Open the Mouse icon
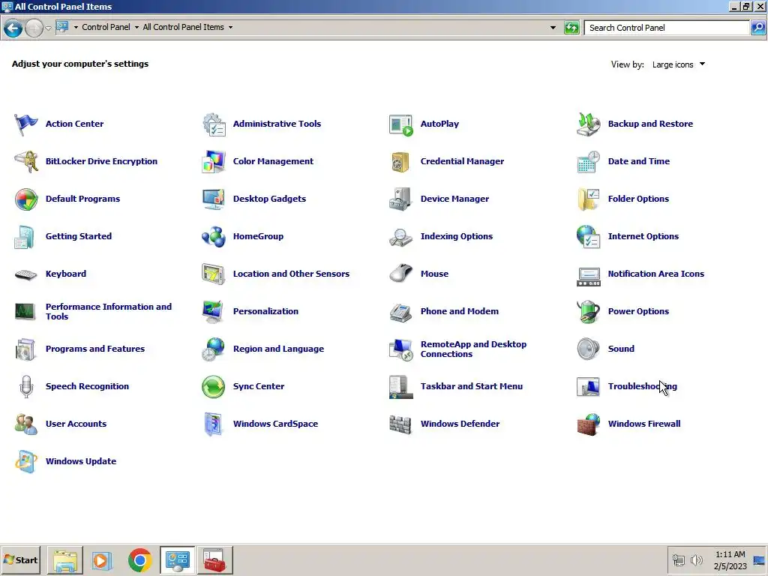The height and width of the screenshot is (576, 768). coord(401,274)
